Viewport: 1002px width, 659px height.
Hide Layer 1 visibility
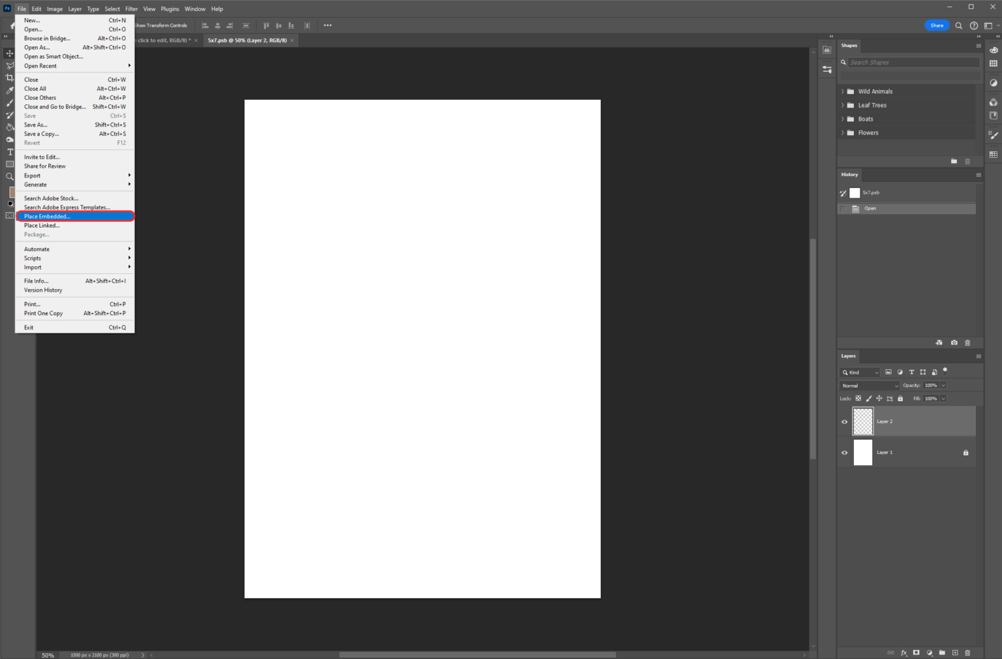[844, 452]
